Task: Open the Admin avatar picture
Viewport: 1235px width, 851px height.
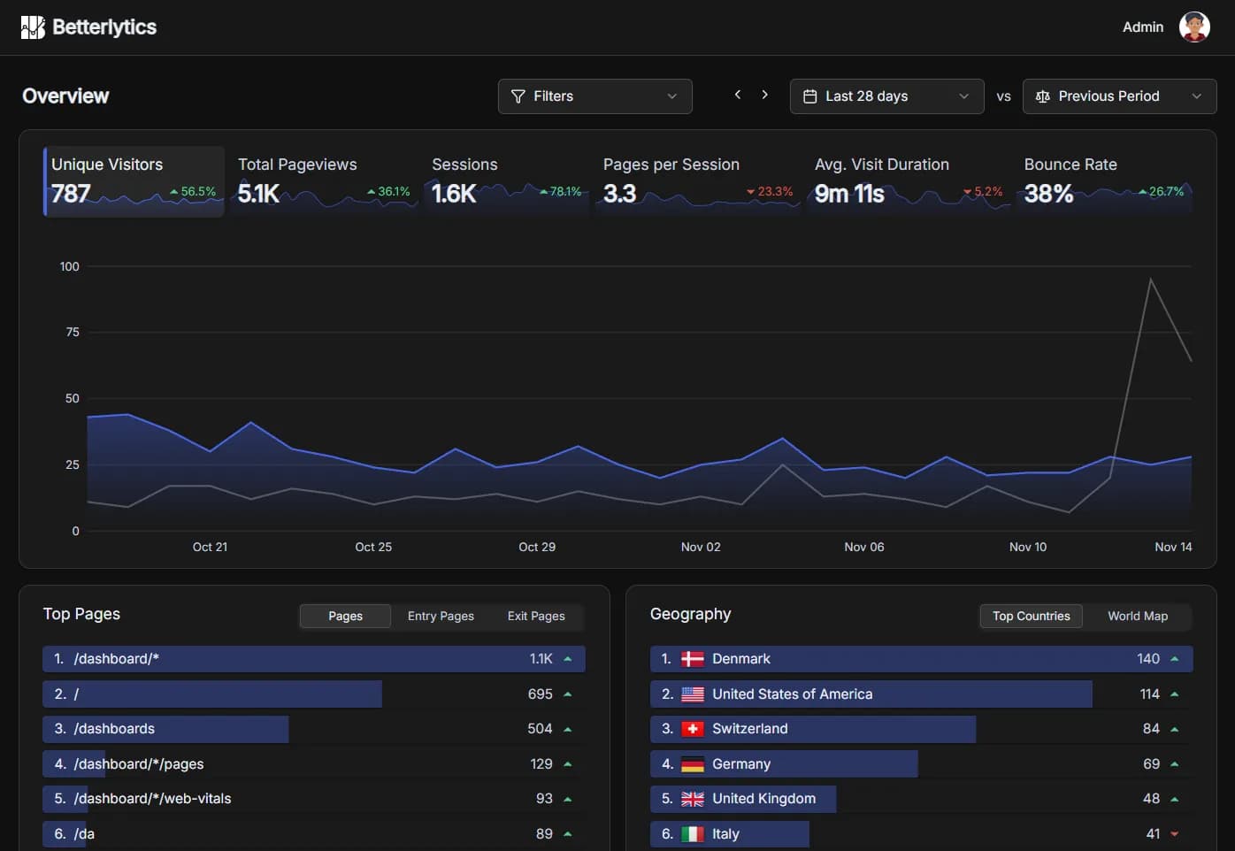Action: (x=1194, y=27)
